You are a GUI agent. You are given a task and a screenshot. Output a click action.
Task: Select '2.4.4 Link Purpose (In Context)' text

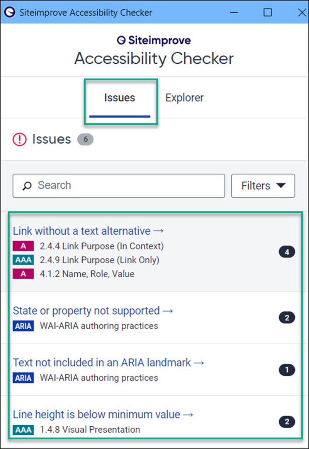(x=102, y=246)
